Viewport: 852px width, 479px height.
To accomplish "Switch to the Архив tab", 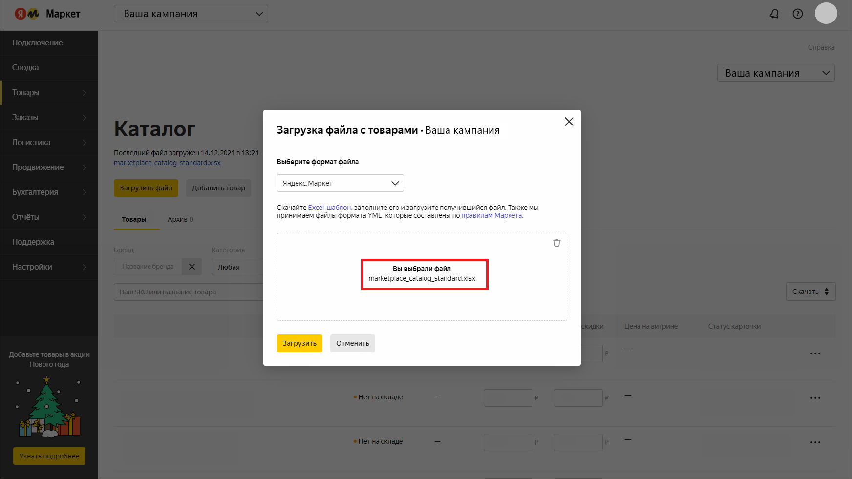I will (180, 219).
